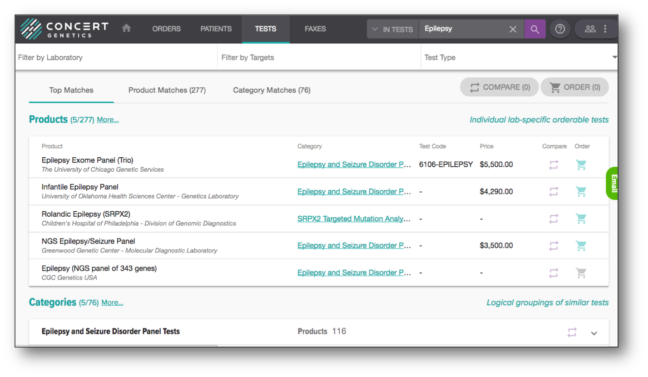Screen dimensions: 648x377
Task: Expand Epilepsy and Seizure Disorder Panel Tests row
Action: point(594,333)
